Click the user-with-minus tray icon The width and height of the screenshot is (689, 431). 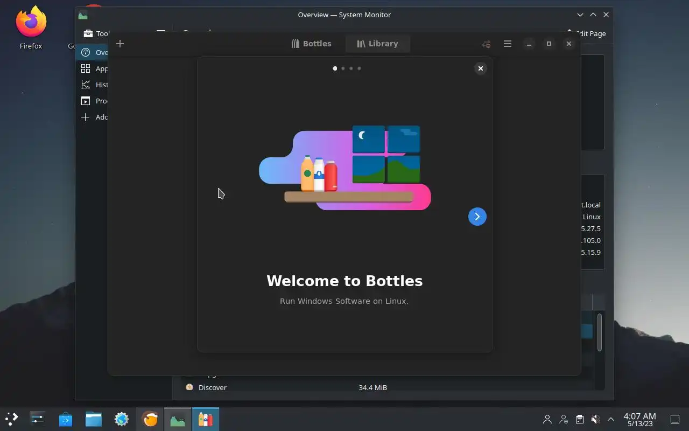564,419
